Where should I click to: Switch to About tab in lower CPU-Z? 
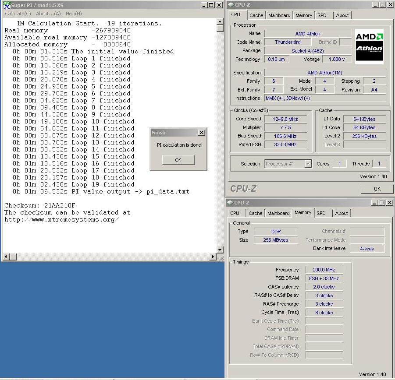pyautogui.click(x=342, y=213)
